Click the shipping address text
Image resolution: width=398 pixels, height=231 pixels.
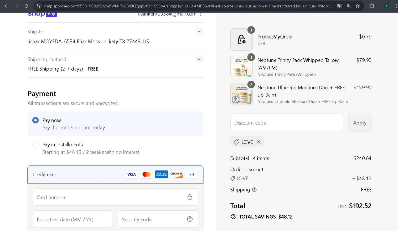click(88, 41)
